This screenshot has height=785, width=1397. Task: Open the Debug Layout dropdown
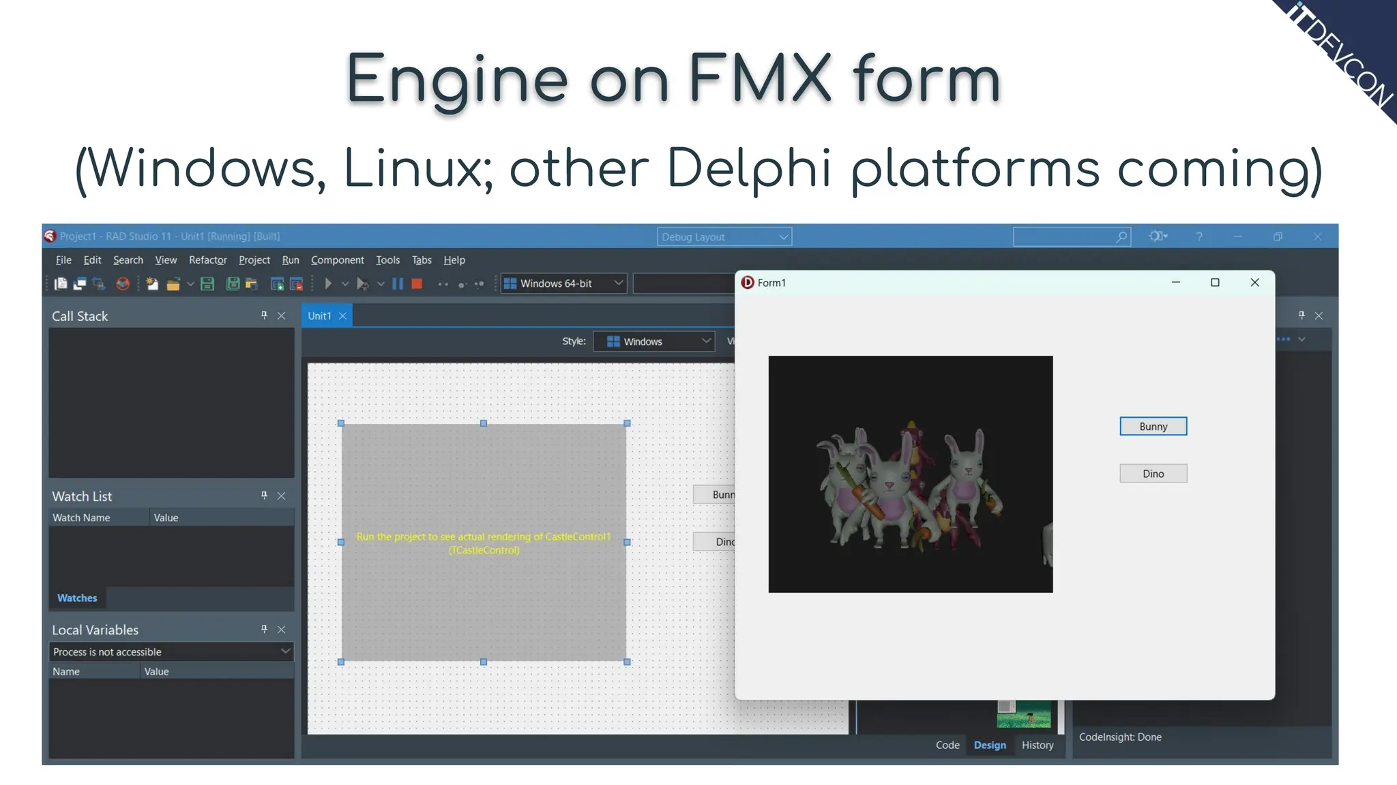[724, 236]
